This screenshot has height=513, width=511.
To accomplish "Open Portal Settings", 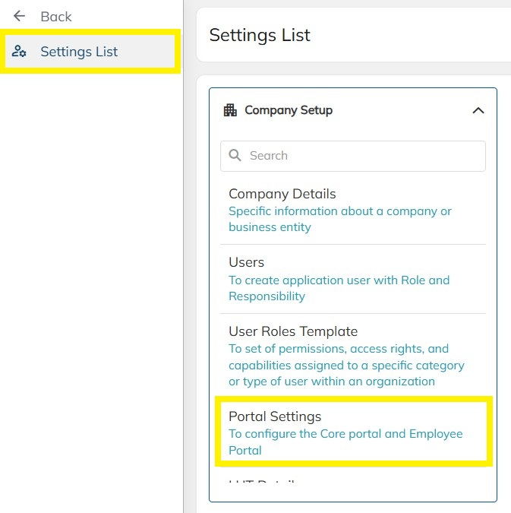I will [x=275, y=416].
